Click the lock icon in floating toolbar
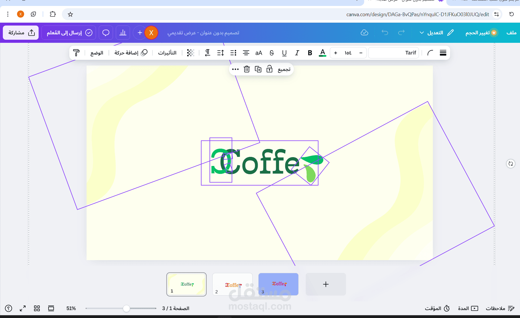 269,69
